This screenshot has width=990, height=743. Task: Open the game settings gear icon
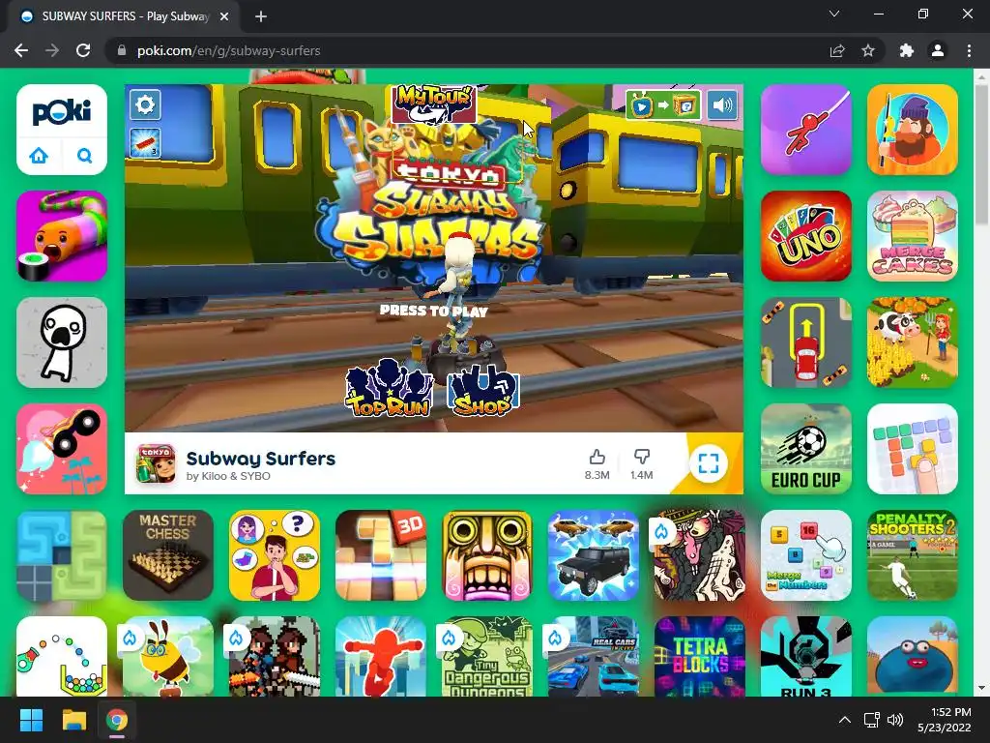click(145, 104)
